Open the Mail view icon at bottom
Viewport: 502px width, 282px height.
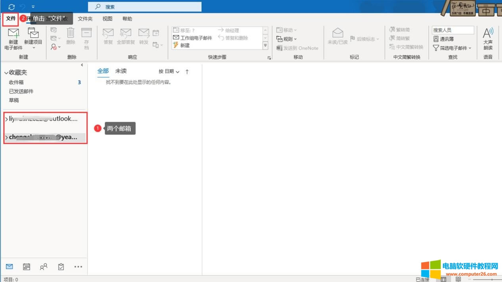coord(10,267)
